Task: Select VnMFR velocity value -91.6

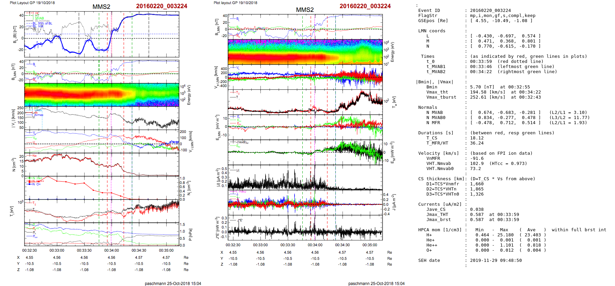Action: pos(477,158)
